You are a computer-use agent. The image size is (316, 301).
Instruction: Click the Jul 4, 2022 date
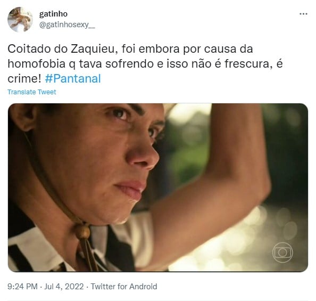64,287
